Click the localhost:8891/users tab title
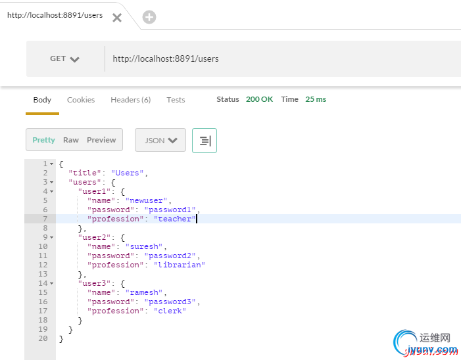This screenshot has width=461, height=360. (x=55, y=15)
